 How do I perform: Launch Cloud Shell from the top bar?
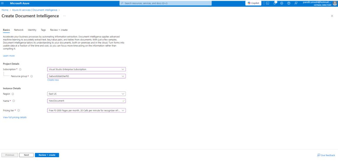click(x=267, y=3)
